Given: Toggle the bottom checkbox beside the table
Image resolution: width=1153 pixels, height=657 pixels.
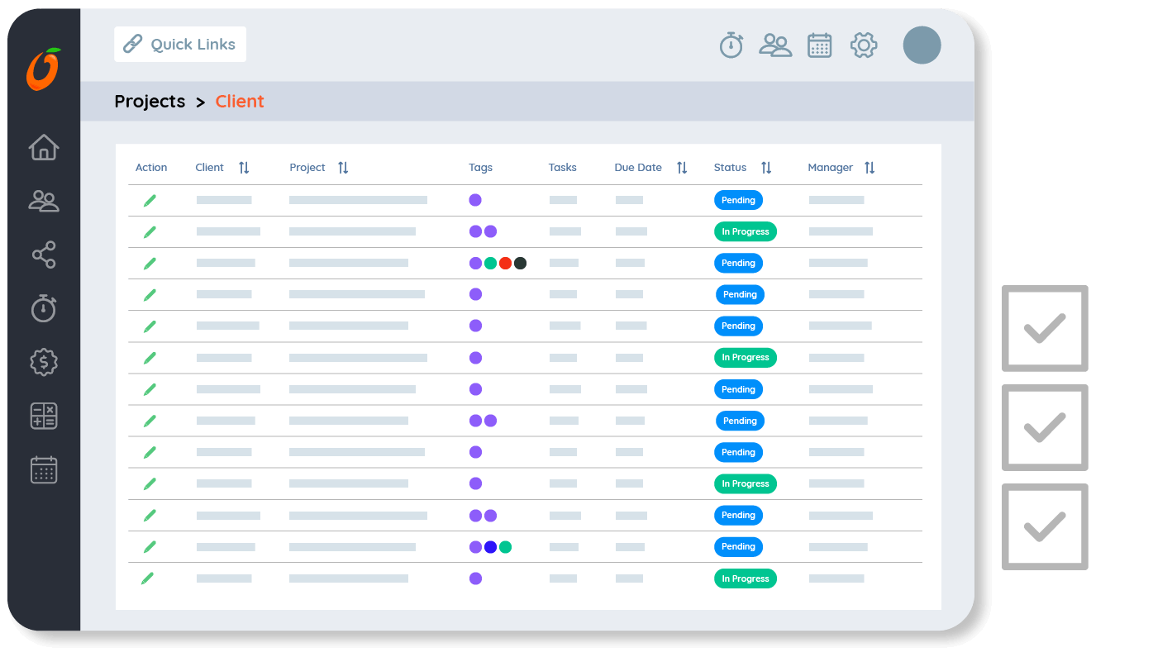Looking at the screenshot, I should [1045, 526].
